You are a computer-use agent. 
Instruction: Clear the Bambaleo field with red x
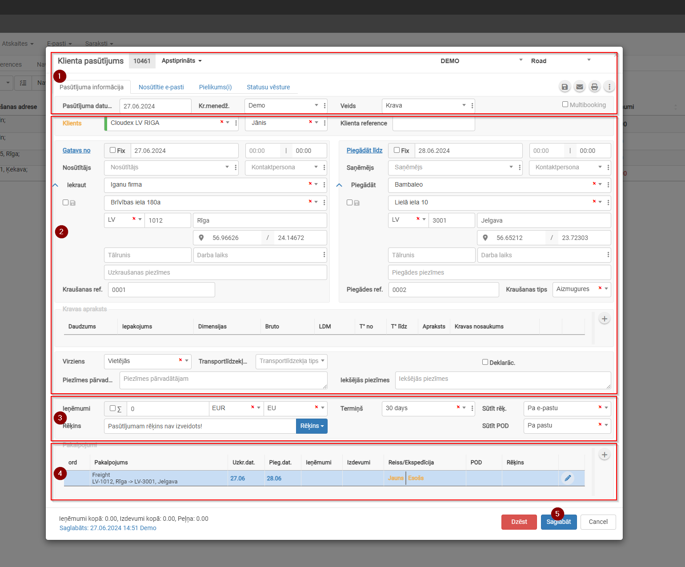click(594, 184)
